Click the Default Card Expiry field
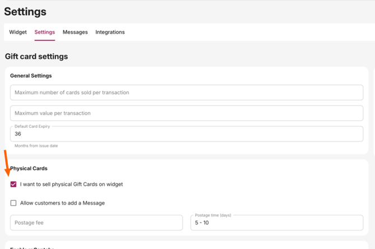 tap(186, 134)
